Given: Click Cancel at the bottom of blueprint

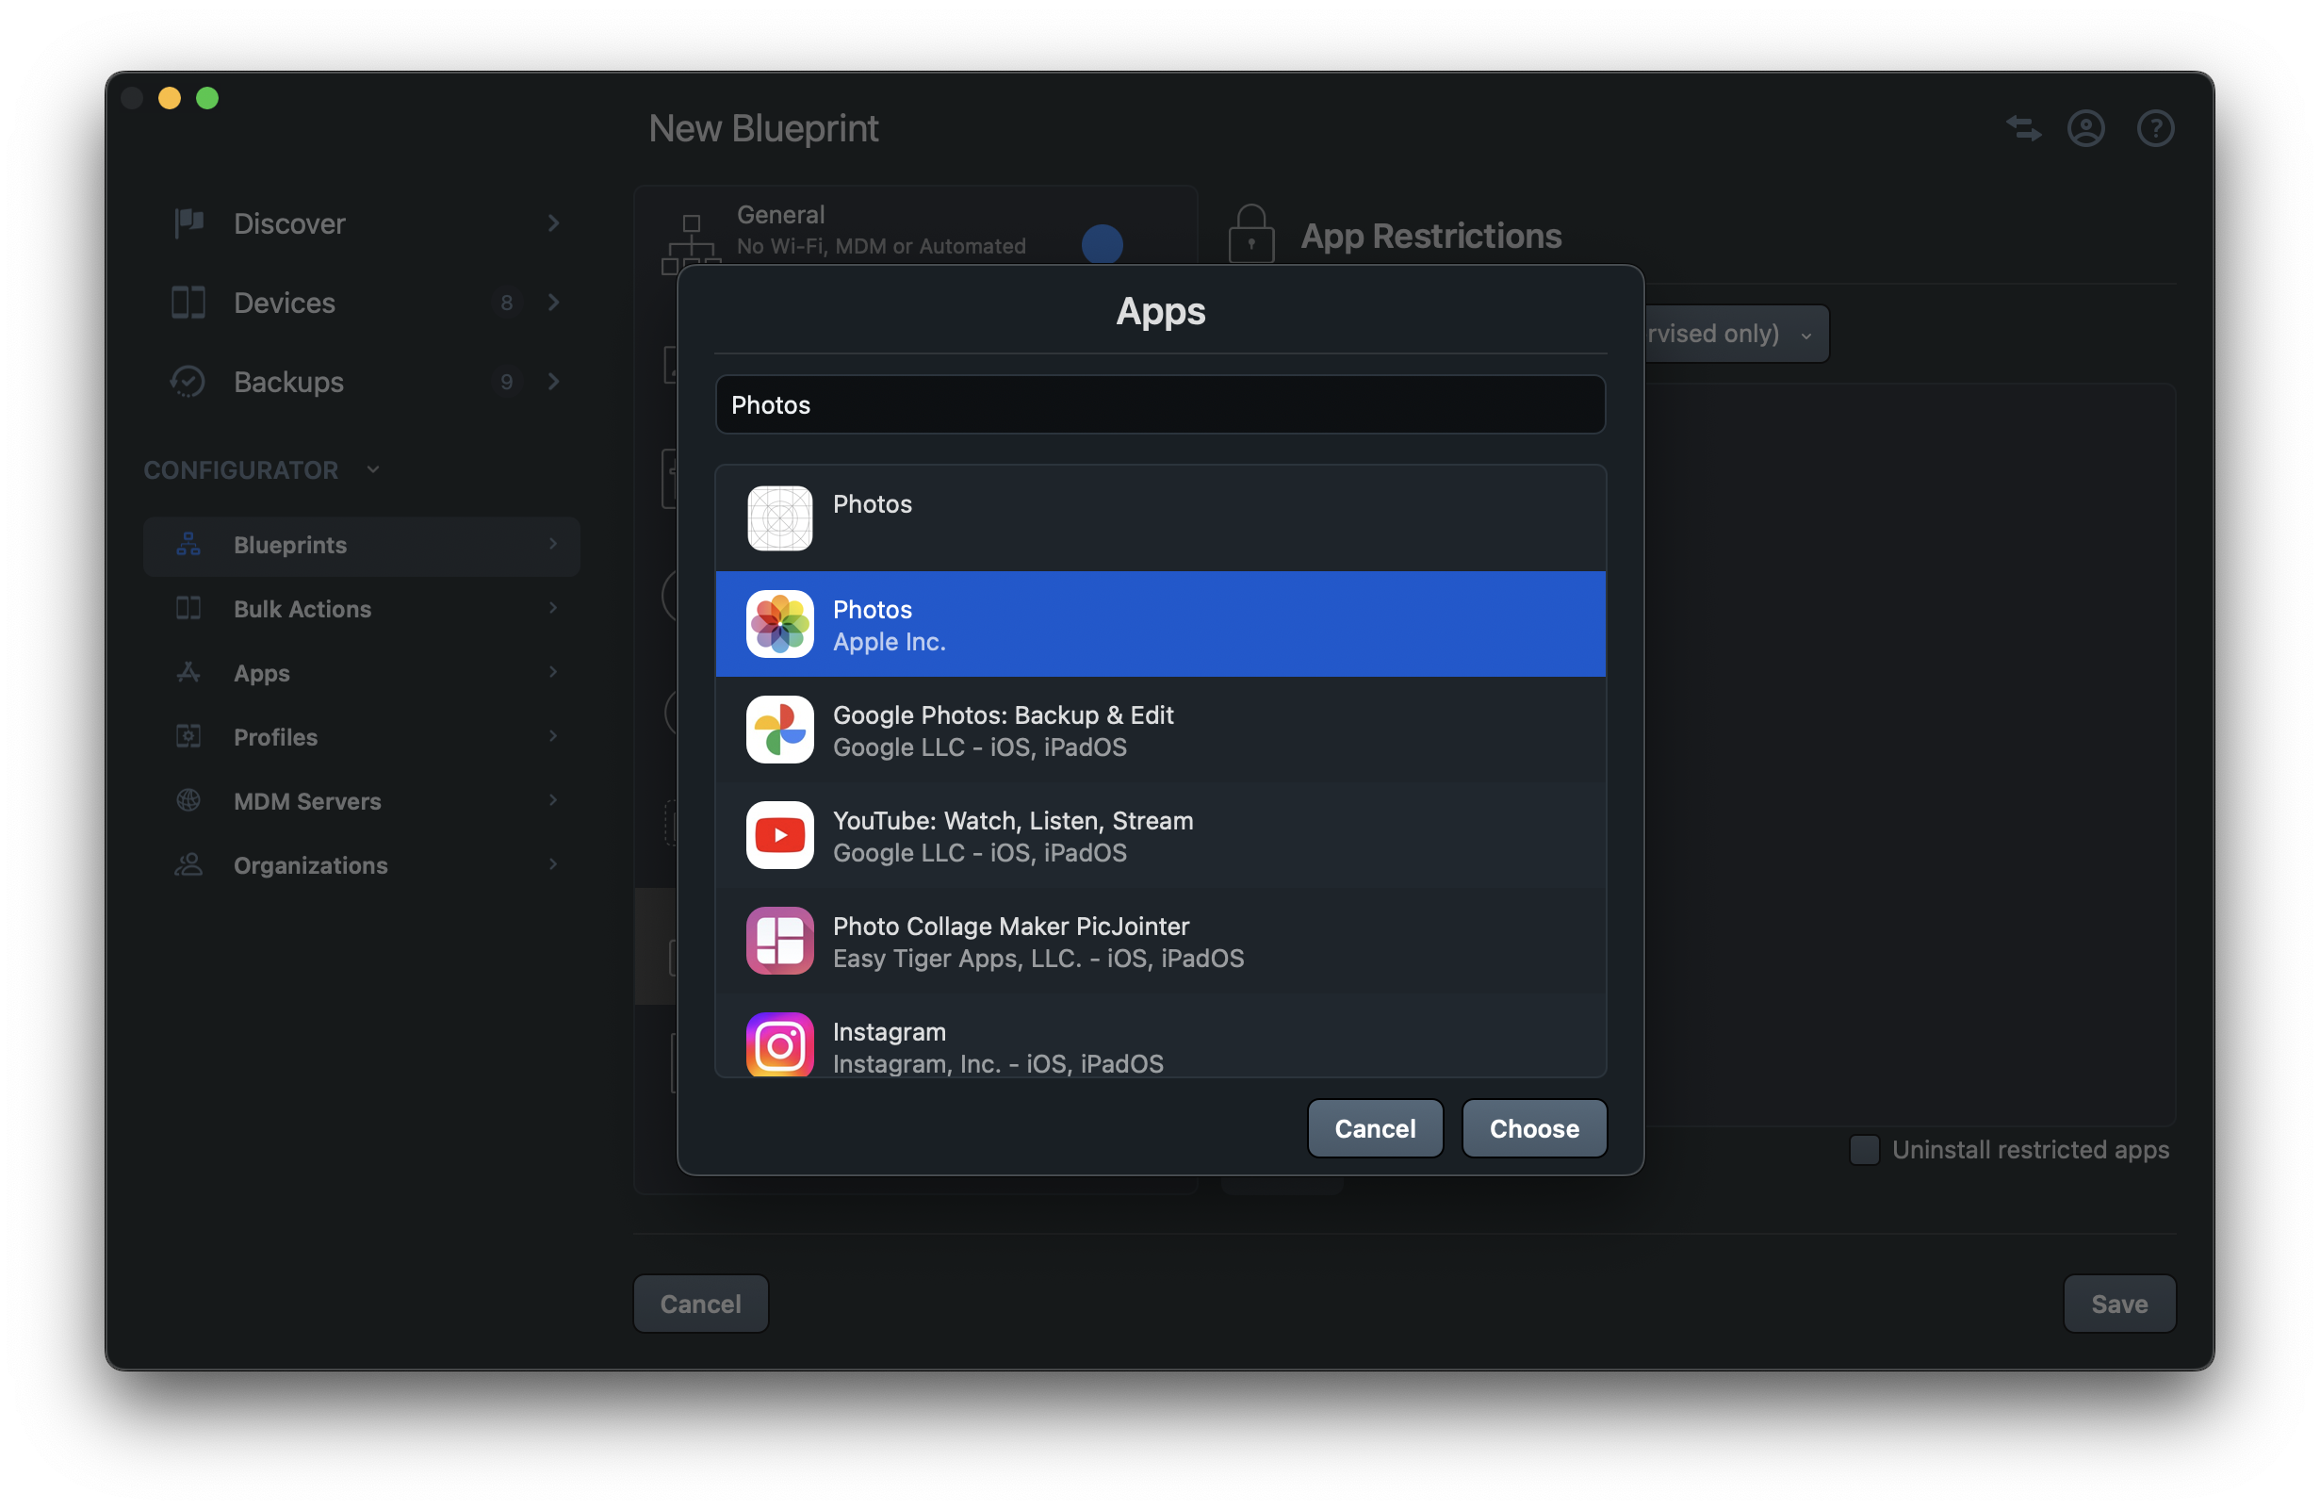Looking at the screenshot, I should [x=700, y=1304].
